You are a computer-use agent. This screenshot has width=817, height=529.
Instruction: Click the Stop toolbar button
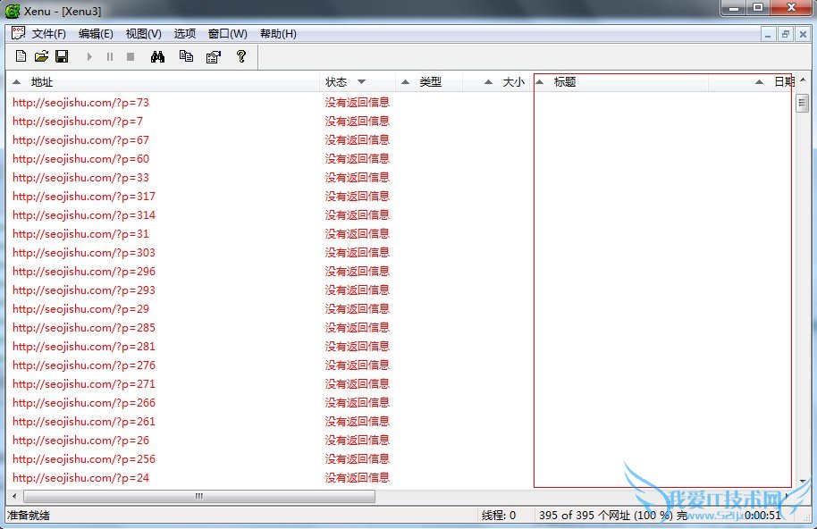point(131,57)
